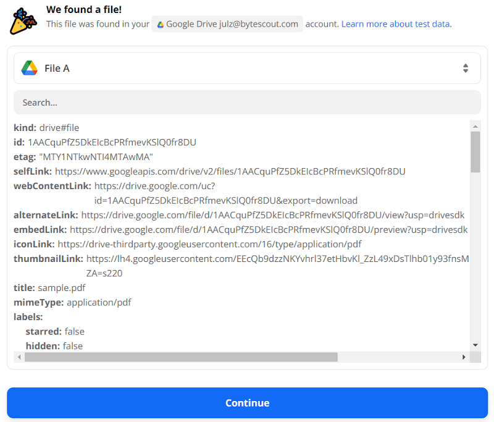Click the File A label text
The height and width of the screenshot is (422, 494).
pyautogui.click(x=57, y=68)
